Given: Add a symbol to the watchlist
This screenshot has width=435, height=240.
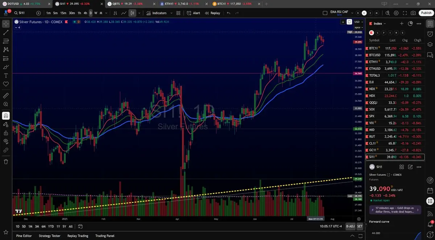Looking at the screenshot, I should click(x=402, y=24).
